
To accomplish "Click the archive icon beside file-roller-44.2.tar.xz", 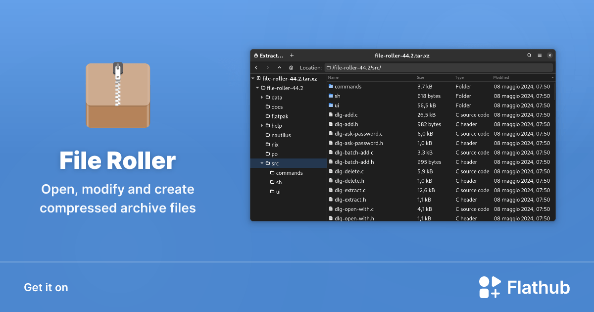I will pyautogui.click(x=259, y=78).
